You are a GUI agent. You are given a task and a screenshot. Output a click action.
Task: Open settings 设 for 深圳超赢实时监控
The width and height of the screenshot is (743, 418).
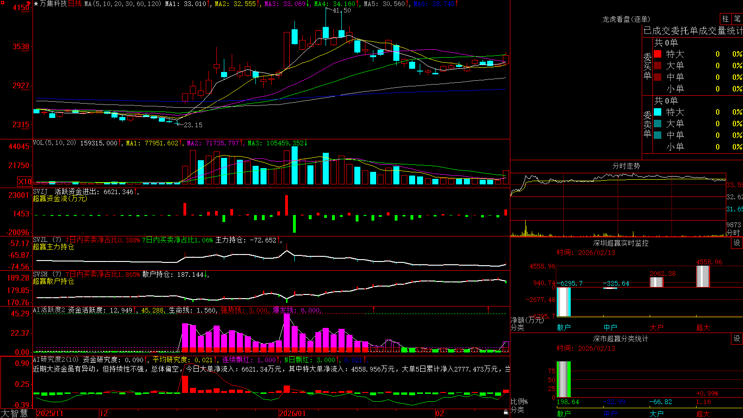pyautogui.click(x=737, y=243)
